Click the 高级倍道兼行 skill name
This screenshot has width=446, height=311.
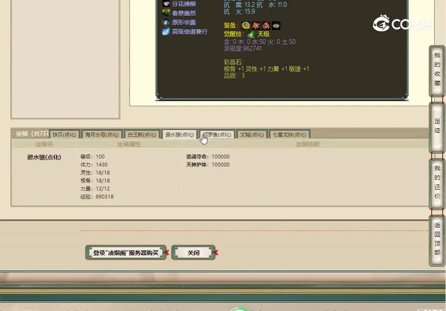(x=189, y=31)
